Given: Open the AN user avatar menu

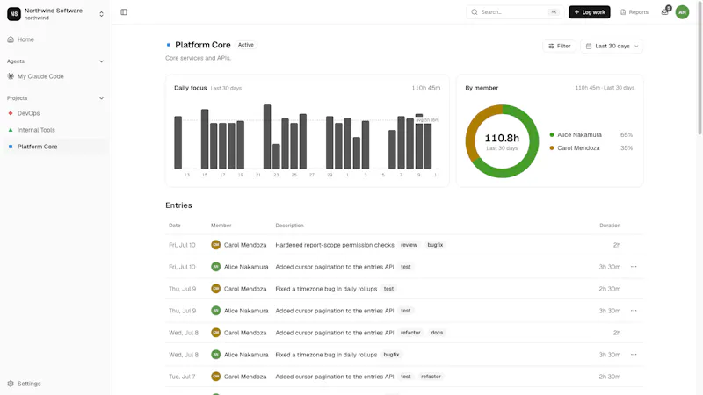Looking at the screenshot, I should (682, 12).
